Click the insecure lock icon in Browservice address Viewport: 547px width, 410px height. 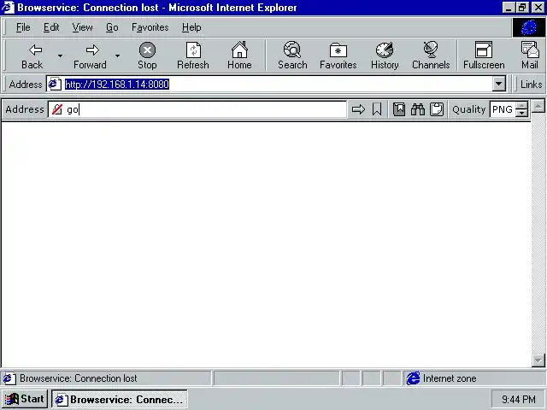(57, 109)
